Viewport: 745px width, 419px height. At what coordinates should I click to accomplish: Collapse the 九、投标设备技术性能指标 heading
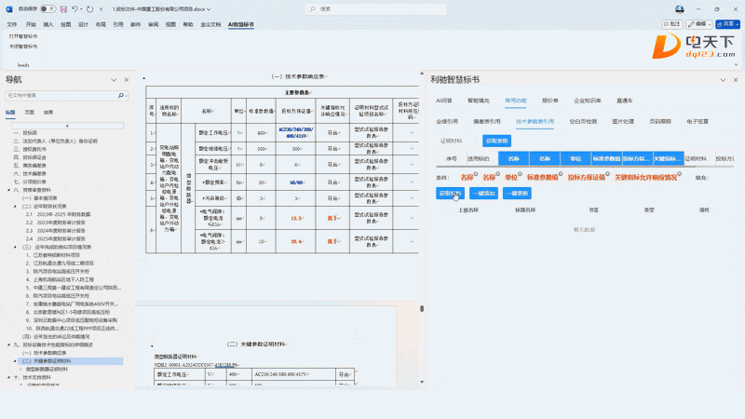pyautogui.click(x=9, y=345)
